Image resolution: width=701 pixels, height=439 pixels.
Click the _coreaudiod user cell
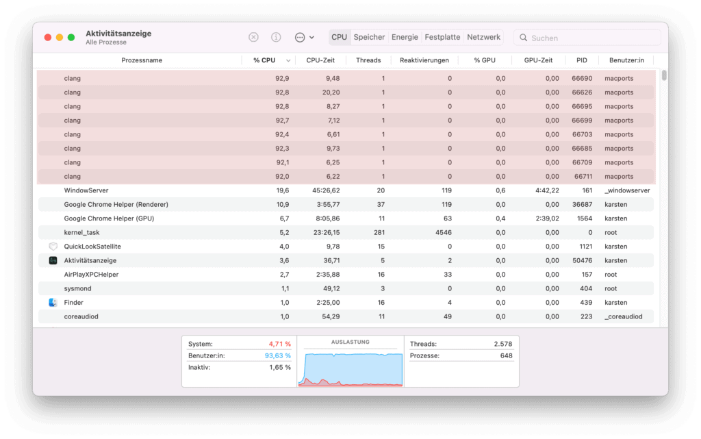(x=624, y=316)
